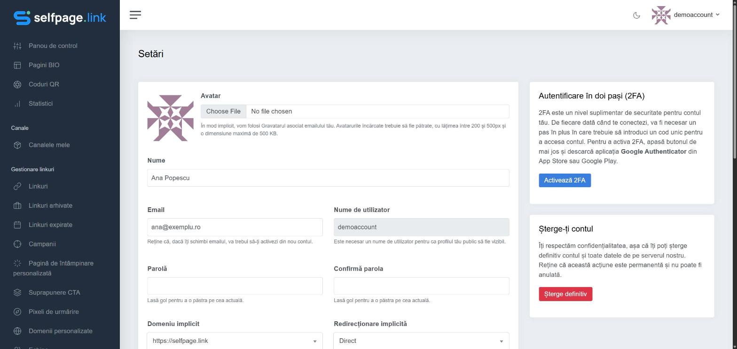Click the Linkuri chain icon
Image resolution: width=737 pixels, height=349 pixels.
point(17,186)
